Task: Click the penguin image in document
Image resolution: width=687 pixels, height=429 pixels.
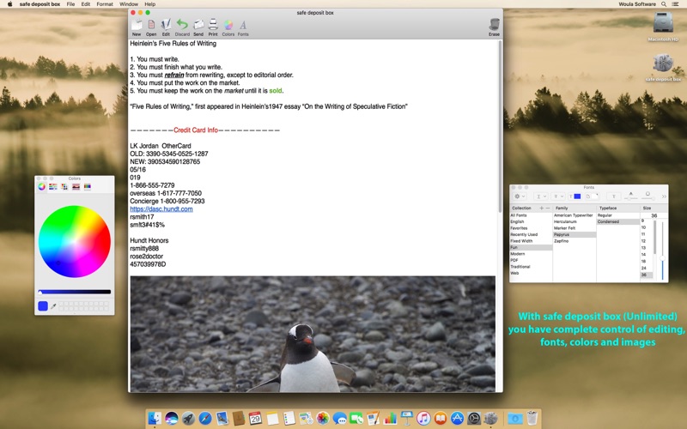Action: click(x=313, y=334)
